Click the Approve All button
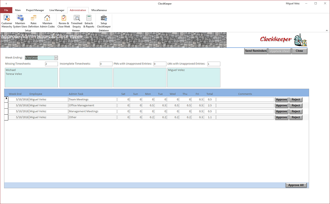 tap(296, 185)
